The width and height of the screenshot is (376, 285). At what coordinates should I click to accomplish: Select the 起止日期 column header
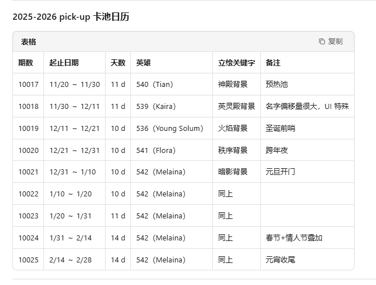click(64, 63)
